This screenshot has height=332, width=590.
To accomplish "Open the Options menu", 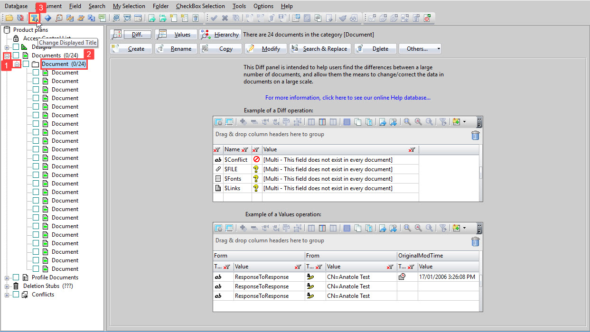I will point(263,6).
